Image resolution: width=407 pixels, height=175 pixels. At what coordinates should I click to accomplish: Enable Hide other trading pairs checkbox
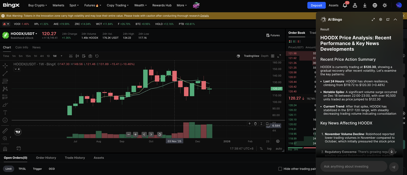pos(280,169)
